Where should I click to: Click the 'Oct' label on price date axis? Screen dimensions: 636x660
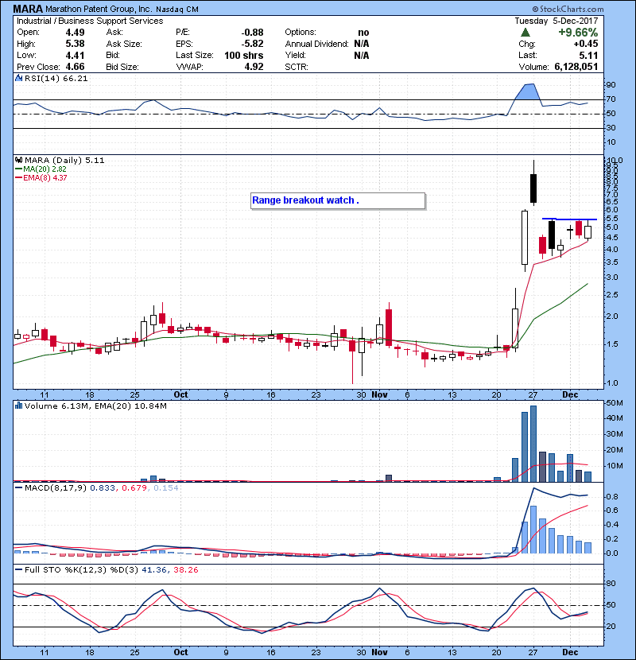pyautogui.click(x=180, y=395)
